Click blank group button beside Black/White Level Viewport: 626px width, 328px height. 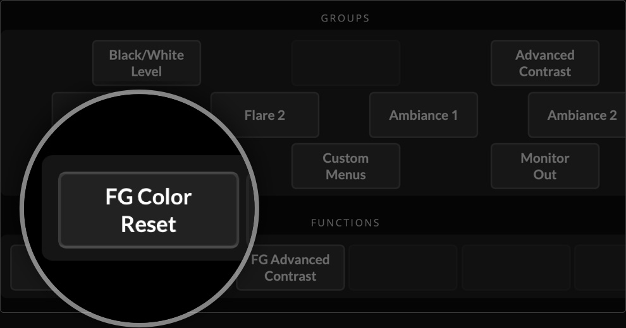(x=345, y=63)
